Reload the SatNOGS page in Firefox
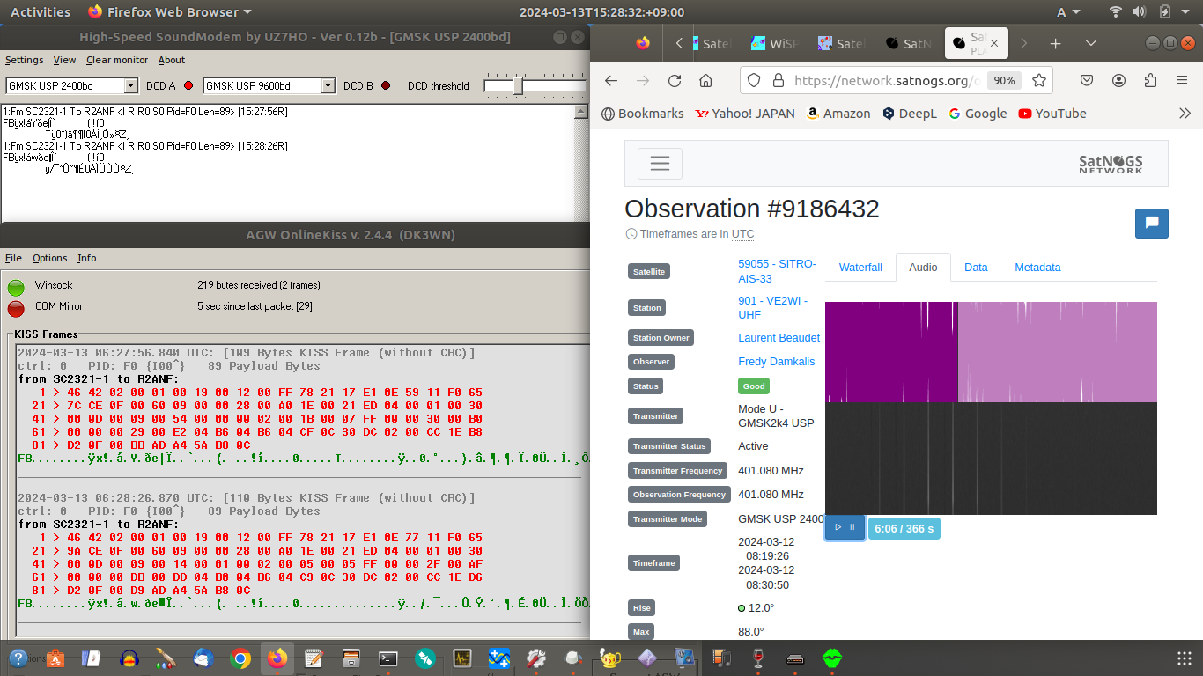The height and width of the screenshot is (676, 1203). [x=675, y=80]
